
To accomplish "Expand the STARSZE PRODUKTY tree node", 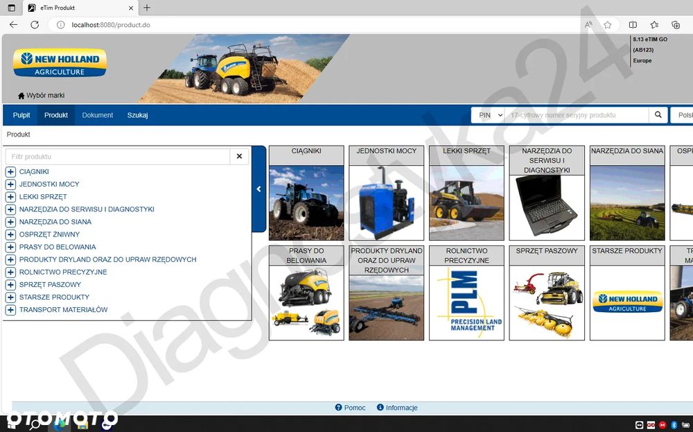I will click(x=10, y=297).
